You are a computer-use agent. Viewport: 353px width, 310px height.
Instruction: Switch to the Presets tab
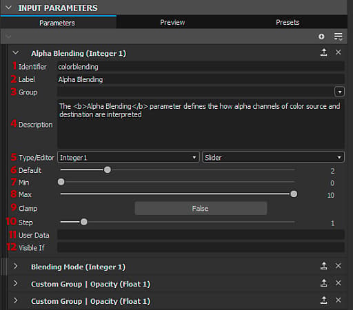[288, 22]
